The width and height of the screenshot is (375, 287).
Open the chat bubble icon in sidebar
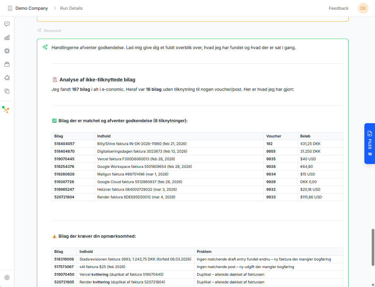pyautogui.click(x=7, y=24)
